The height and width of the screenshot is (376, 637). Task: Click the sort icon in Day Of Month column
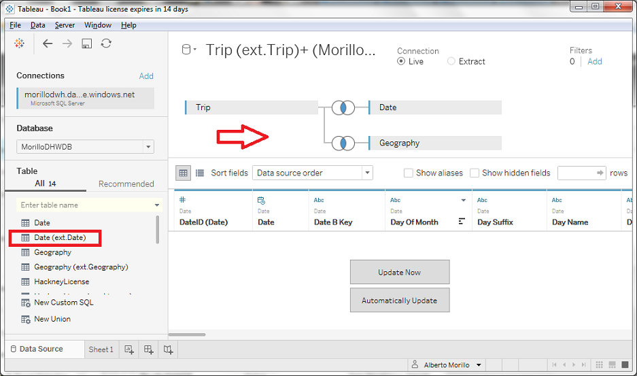tap(462, 221)
